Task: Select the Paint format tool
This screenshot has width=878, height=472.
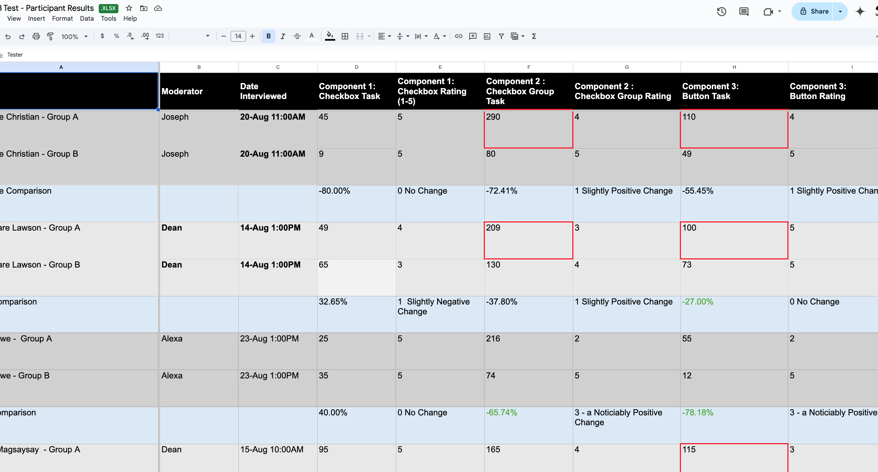Action: click(50, 36)
